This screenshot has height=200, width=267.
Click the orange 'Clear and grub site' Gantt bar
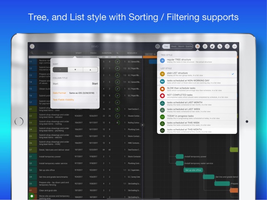tap(234, 190)
